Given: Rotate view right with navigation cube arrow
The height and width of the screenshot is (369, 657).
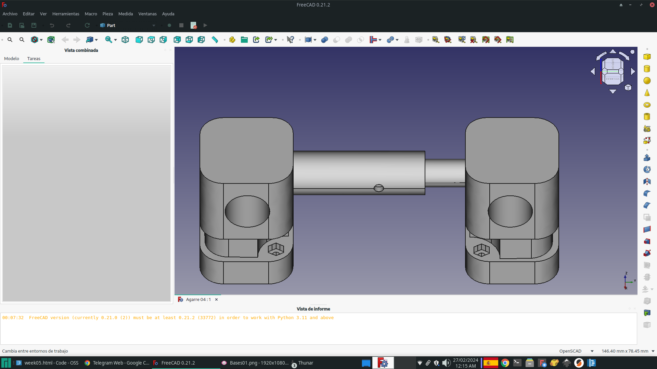Looking at the screenshot, I should pos(633,71).
